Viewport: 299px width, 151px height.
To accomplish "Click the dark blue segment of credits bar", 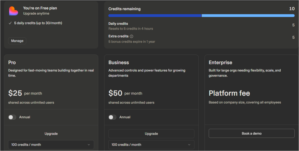I will (155, 16).
